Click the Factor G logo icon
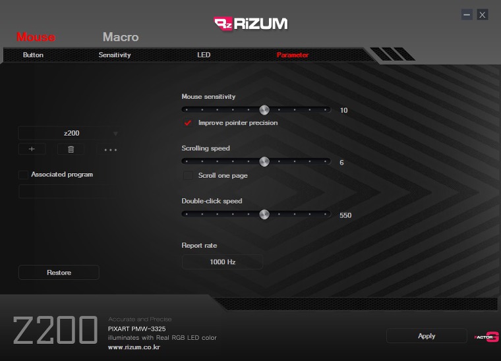This screenshot has width=501, height=361. click(486, 337)
